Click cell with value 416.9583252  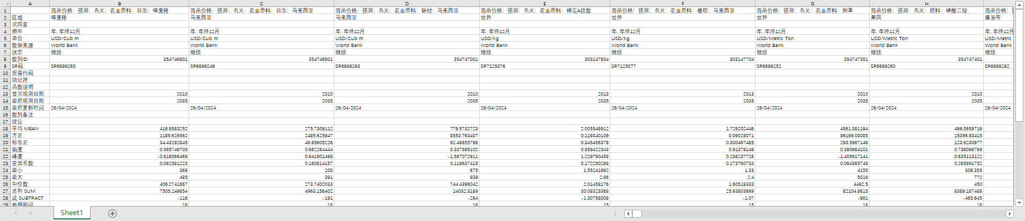(x=119, y=129)
